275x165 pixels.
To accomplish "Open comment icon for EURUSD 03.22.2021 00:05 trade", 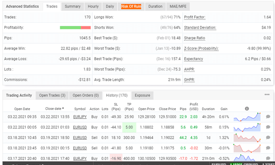I will (x=268, y=127).
